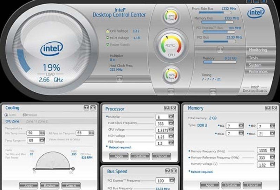Viewport: 280px width, 190px height.
Task: Restore the Cooling settings
Action: coord(50,186)
